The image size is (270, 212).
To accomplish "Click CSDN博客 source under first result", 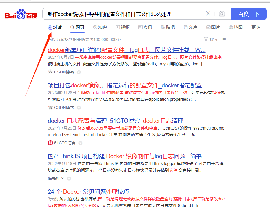I will tap(64, 72).
